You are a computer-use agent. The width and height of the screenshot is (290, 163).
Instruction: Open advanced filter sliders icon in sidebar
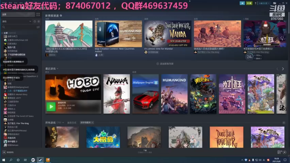pos(38,27)
